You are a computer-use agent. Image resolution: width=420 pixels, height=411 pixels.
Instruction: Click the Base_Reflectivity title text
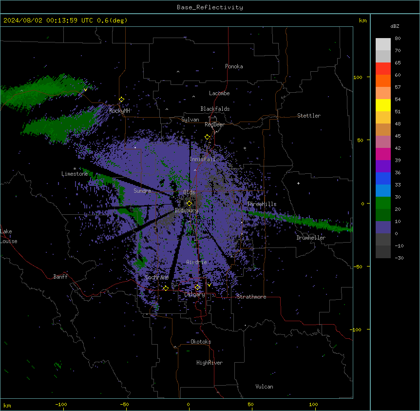click(x=210, y=7)
